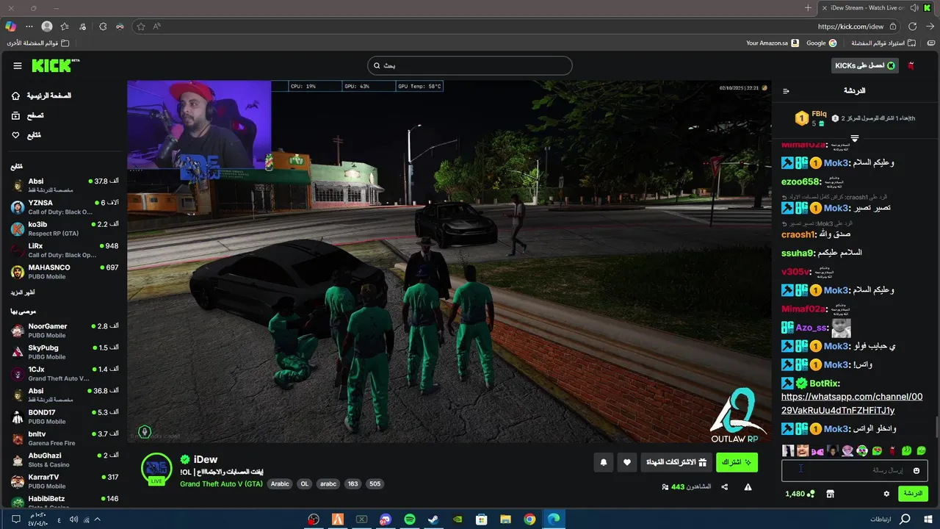Select the OL stream tag
Screen dimensions: 940x529
point(305,484)
